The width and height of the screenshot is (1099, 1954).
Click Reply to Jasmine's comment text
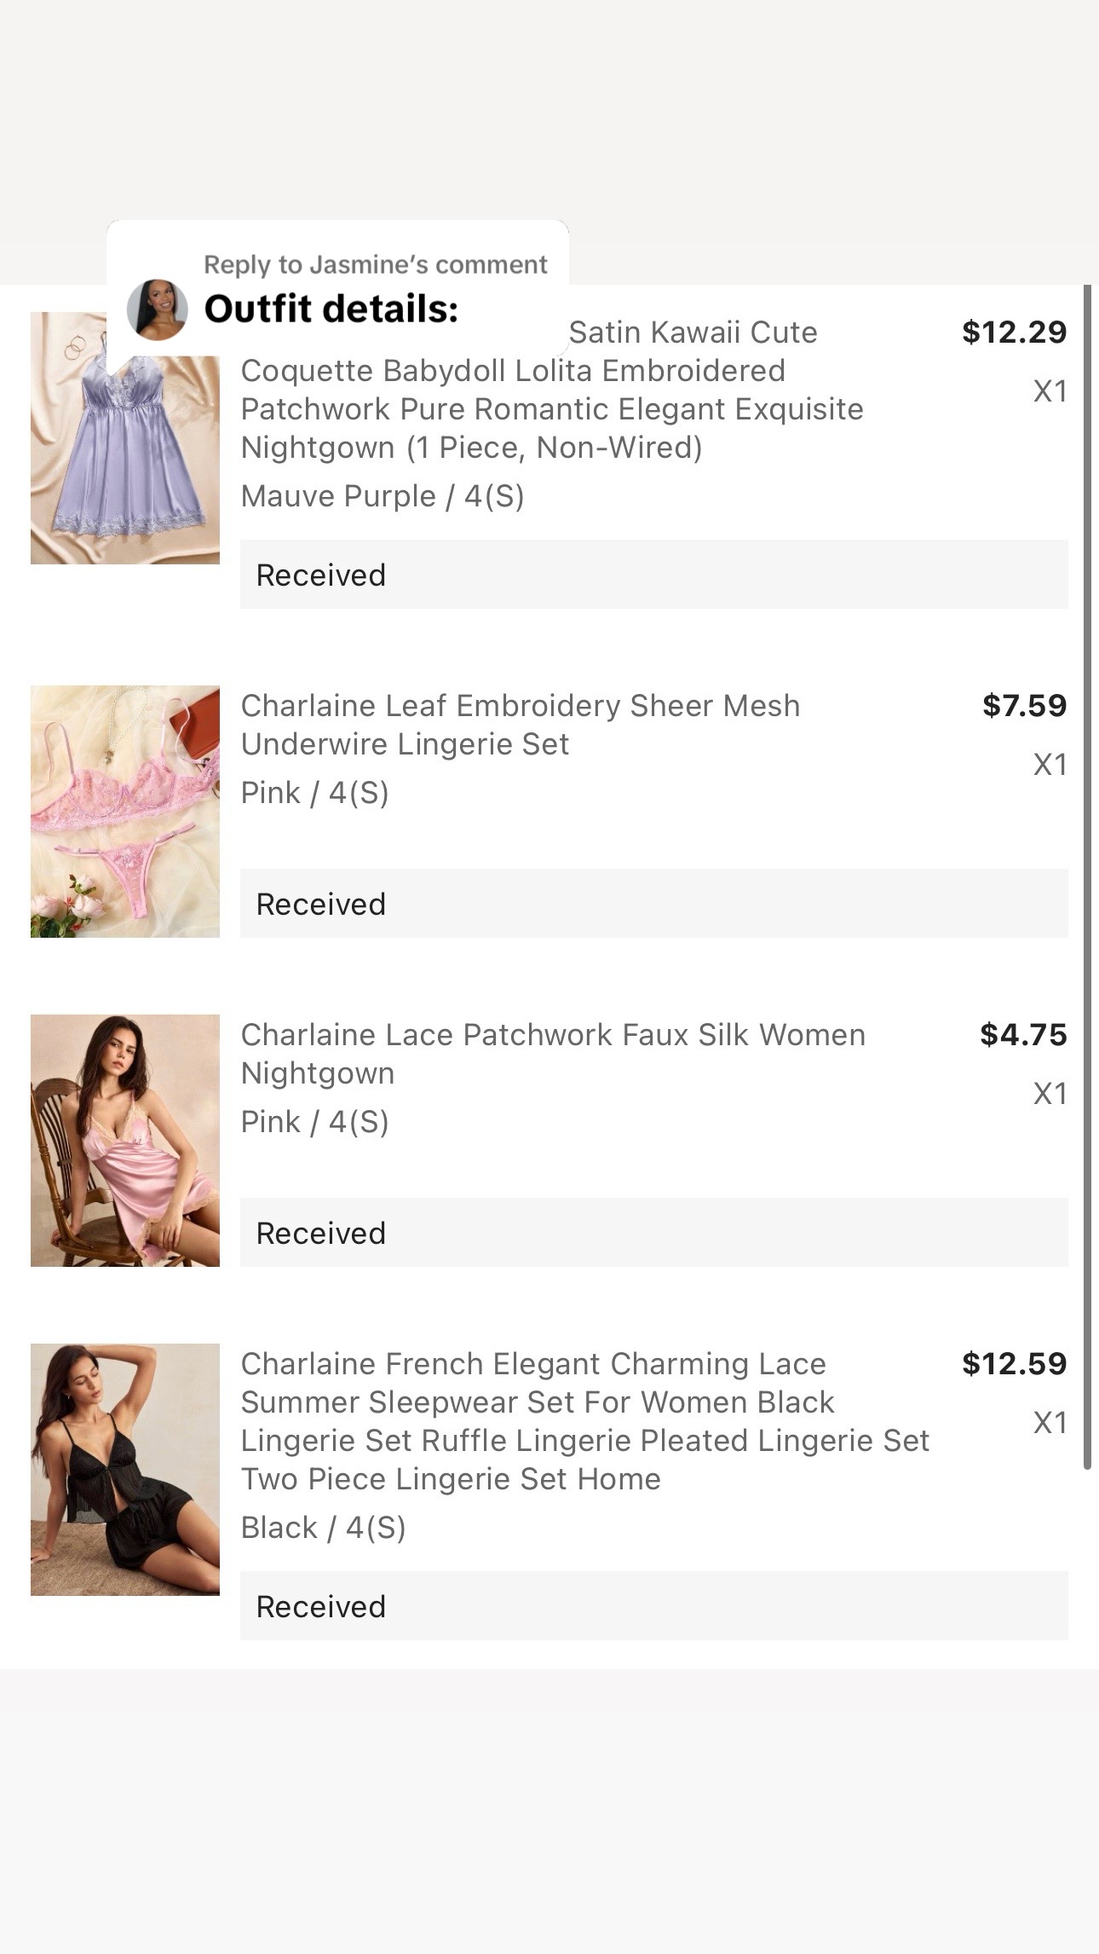(x=375, y=264)
